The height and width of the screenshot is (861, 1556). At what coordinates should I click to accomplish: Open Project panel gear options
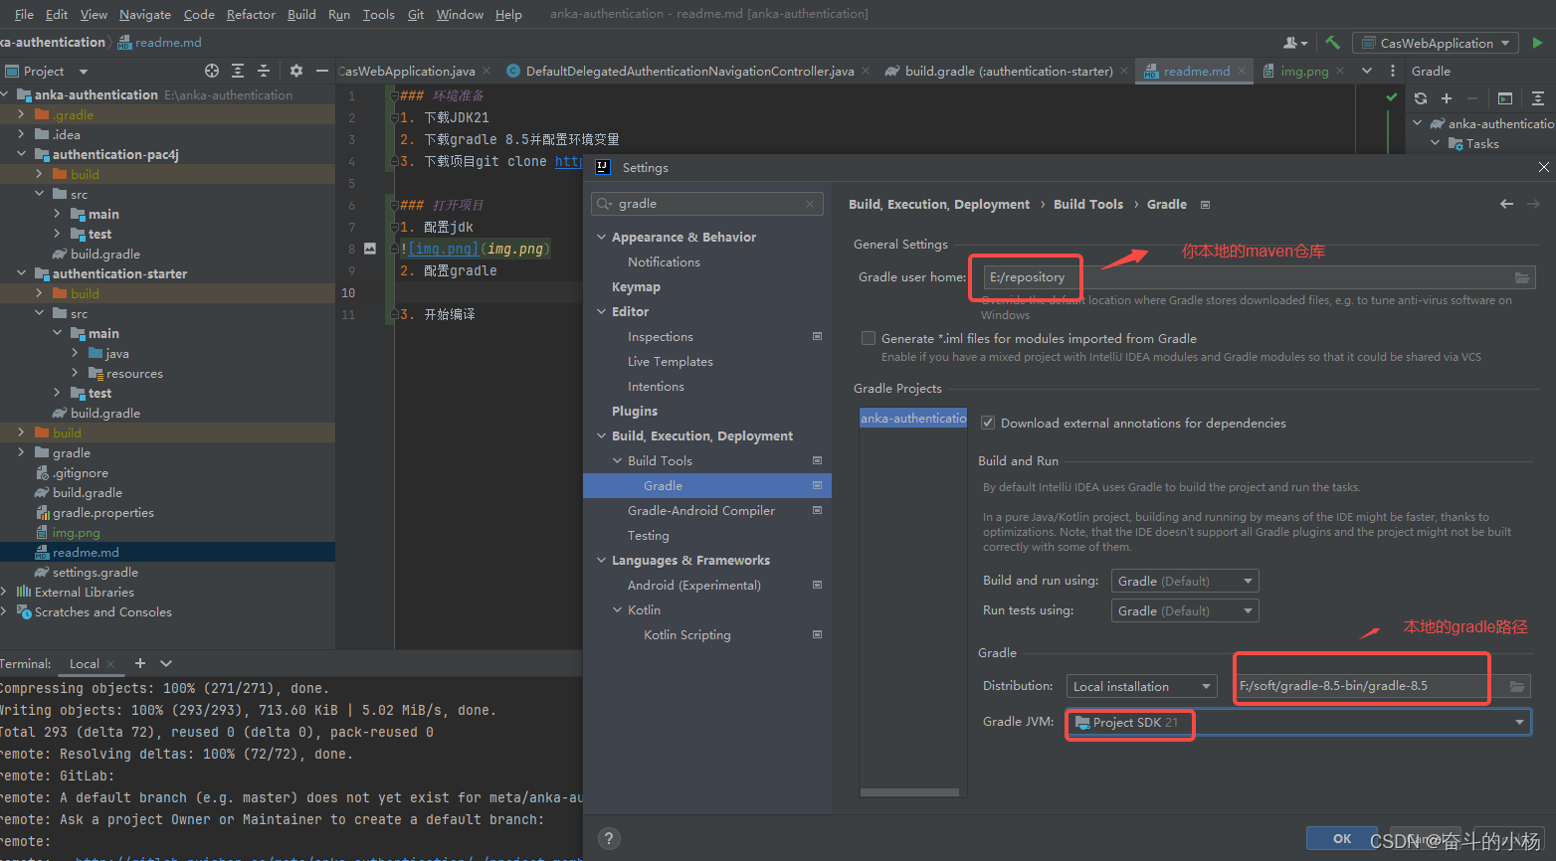click(x=295, y=71)
